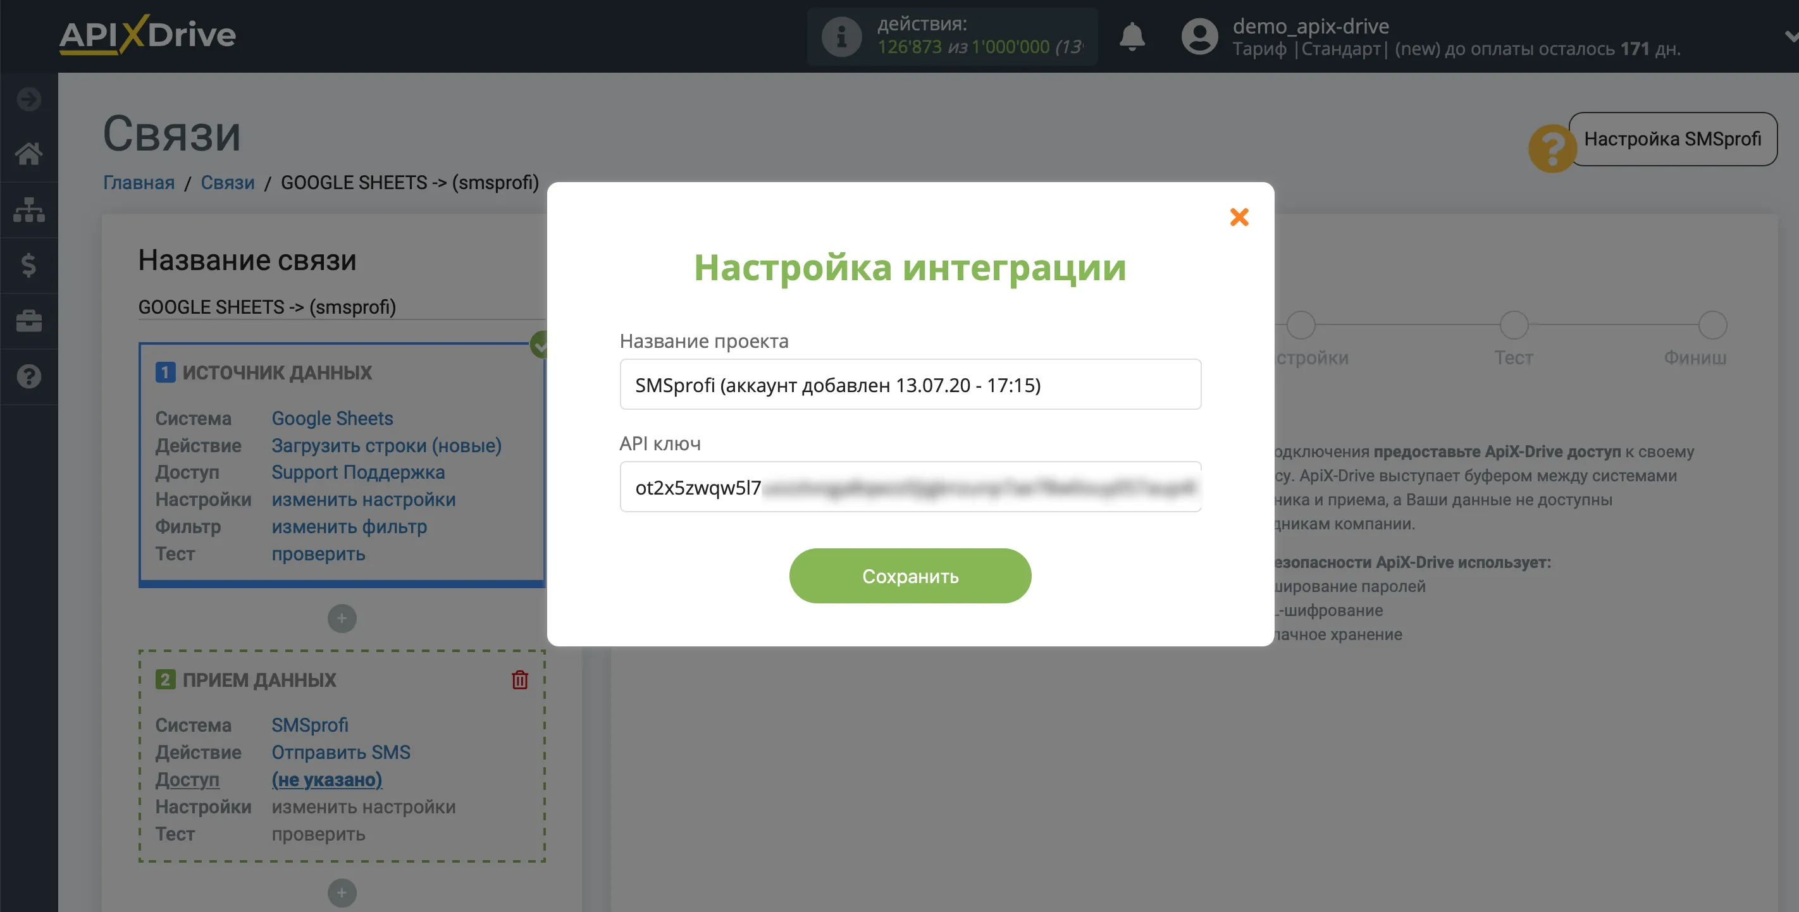The width and height of the screenshot is (1799, 912).
Task: Click the Google Sheets system link
Action: pos(333,418)
